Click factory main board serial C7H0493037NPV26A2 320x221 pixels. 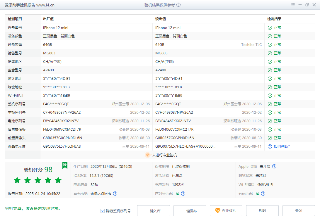click(62, 113)
